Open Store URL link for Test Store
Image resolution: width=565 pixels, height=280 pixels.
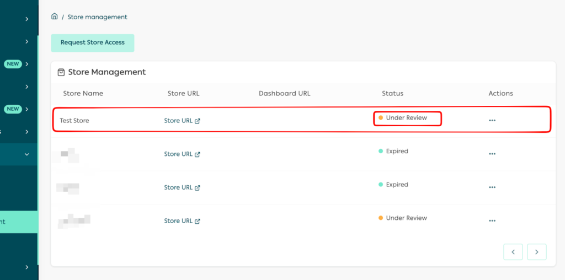[178, 121]
